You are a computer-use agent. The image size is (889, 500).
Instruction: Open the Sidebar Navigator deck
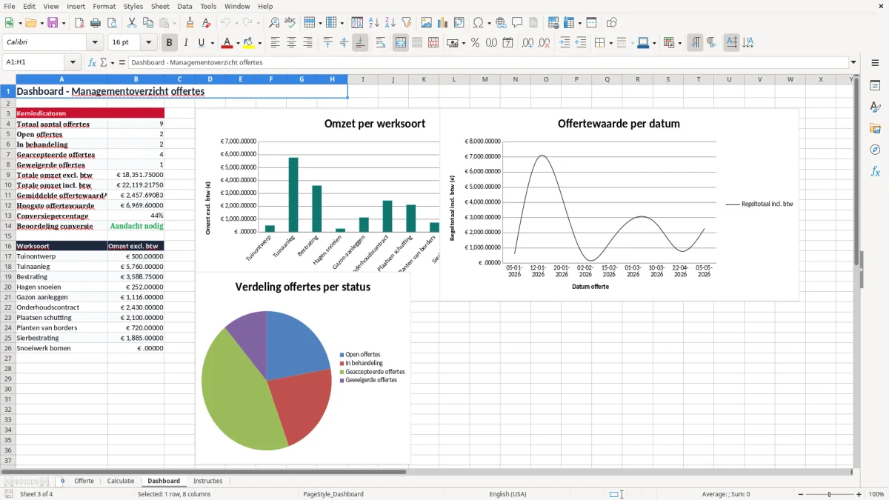875,150
